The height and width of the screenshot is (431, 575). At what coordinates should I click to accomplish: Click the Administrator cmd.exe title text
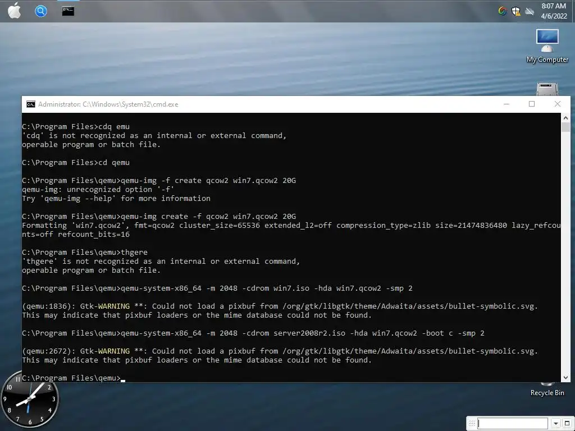108,104
